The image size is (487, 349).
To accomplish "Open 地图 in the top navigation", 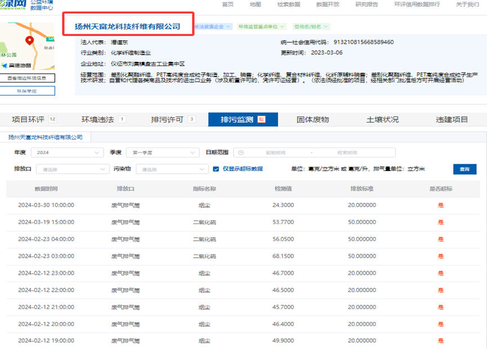I will coord(255,5).
